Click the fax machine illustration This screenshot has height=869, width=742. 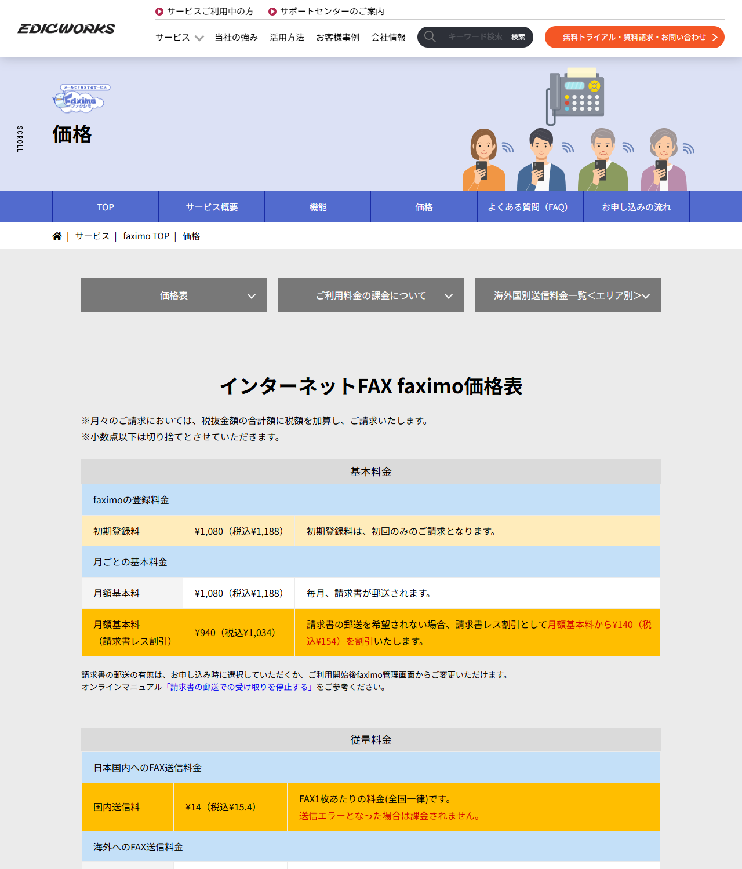pos(576,96)
